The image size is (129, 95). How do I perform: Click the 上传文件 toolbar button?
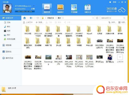28,22
